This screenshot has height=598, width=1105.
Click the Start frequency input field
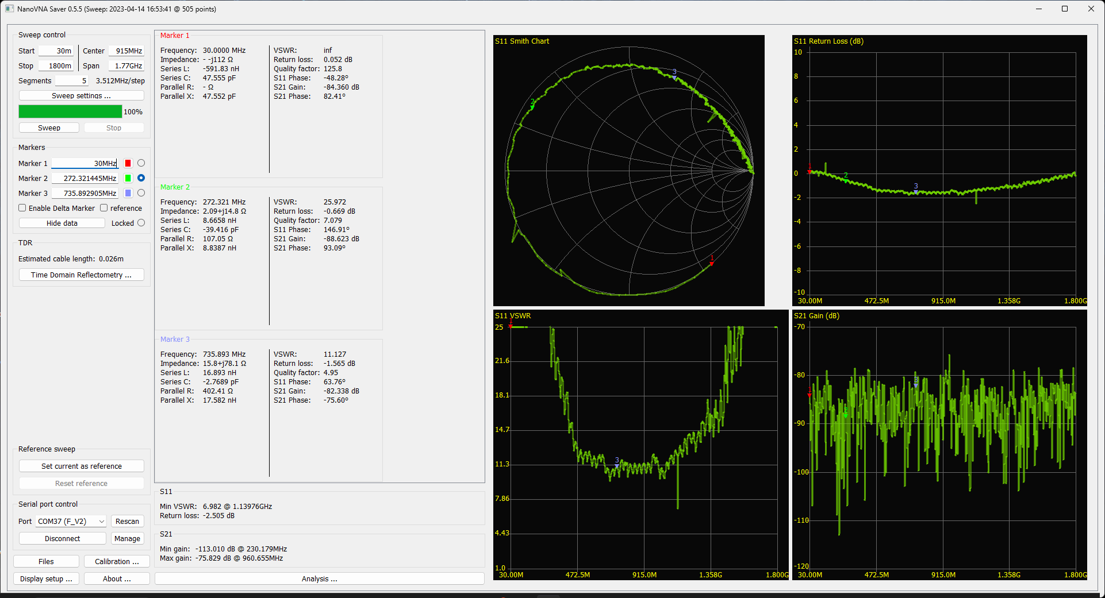pyautogui.click(x=56, y=51)
